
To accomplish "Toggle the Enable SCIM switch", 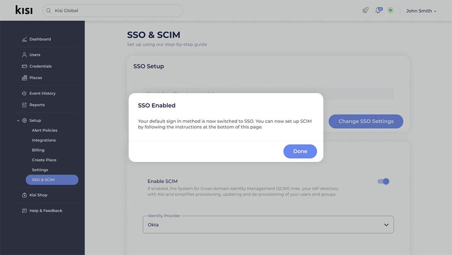I will pos(383,181).
